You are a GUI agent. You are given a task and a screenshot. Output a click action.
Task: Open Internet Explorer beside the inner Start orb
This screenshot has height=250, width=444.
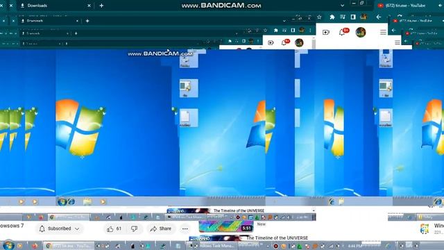(71, 202)
